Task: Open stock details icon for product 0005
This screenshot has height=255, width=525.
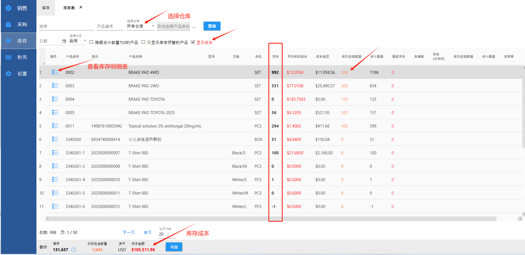Action: click(x=55, y=112)
